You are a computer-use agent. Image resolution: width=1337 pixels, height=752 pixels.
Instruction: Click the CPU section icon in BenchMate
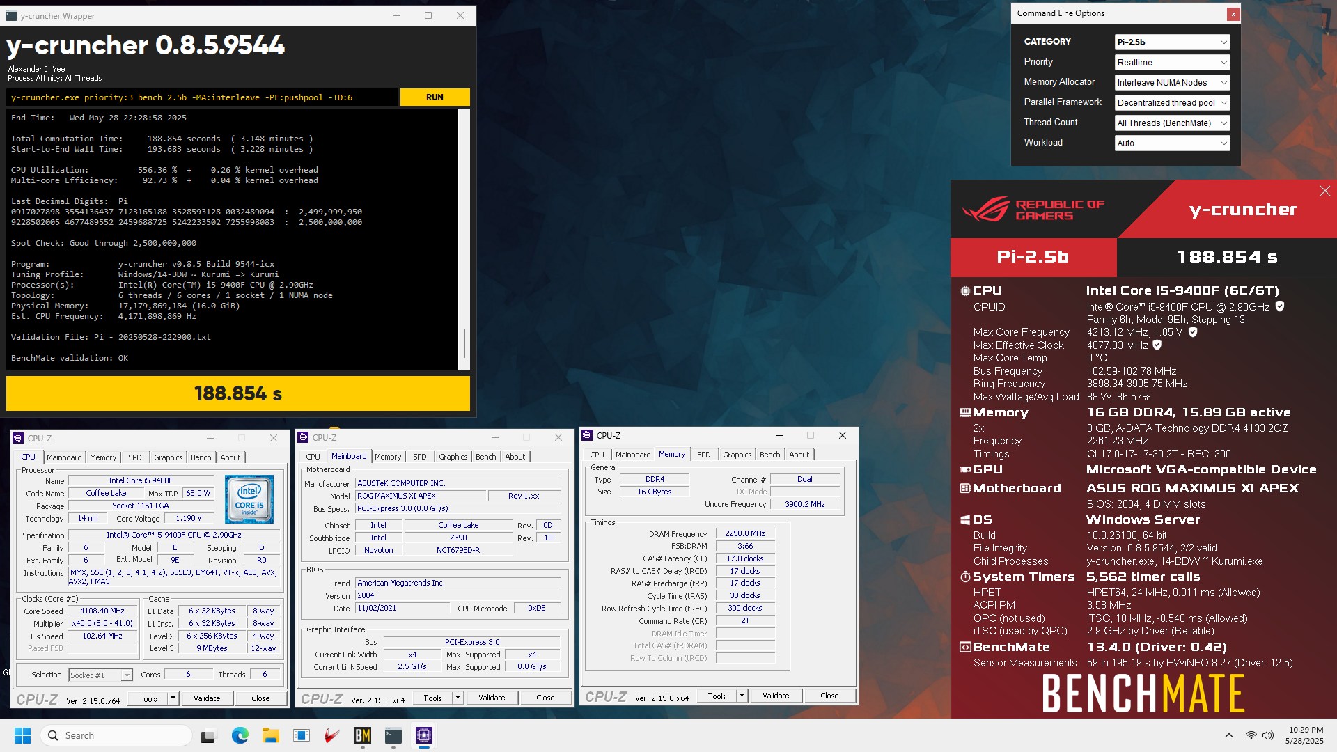(x=965, y=291)
